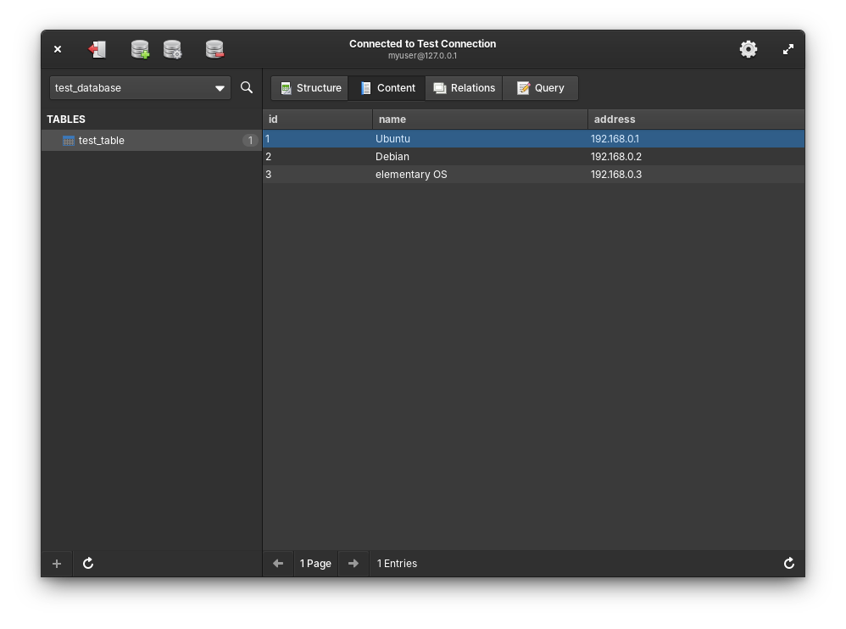Add a new table with the plus button
Viewport: 846px width, 629px height.
pyautogui.click(x=57, y=564)
